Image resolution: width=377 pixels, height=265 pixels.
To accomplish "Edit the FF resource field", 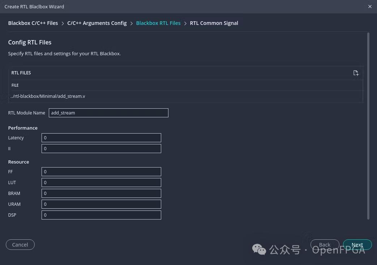I will pyautogui.click(x=101, y=171).
